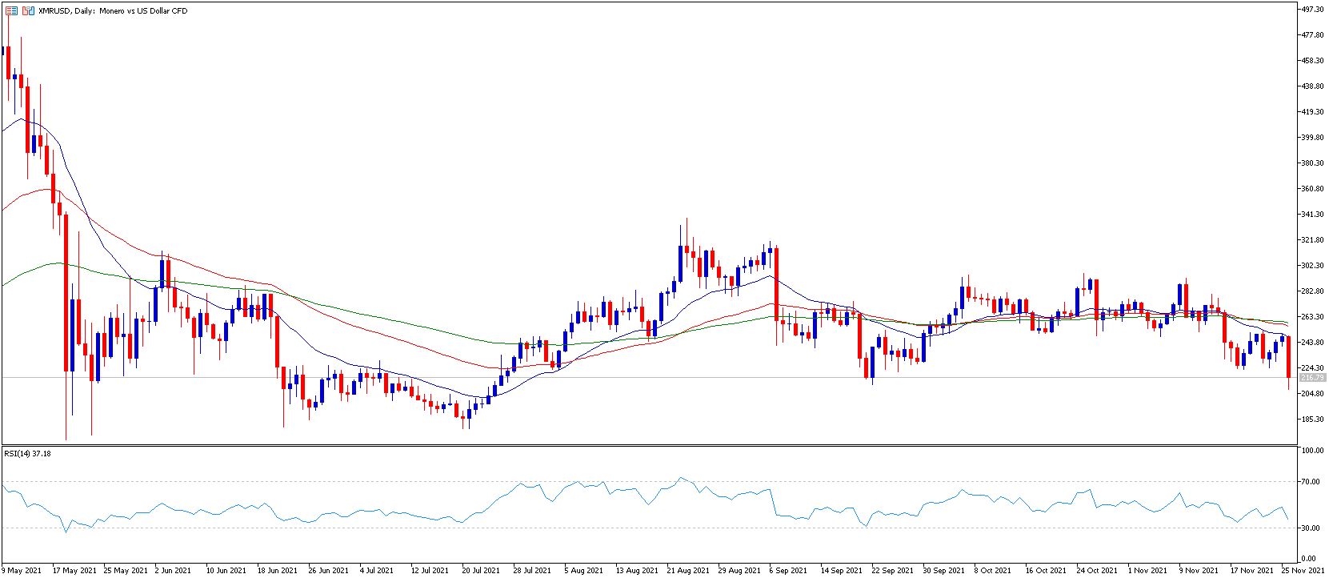1329x578 pixels.
Task: Click the 8 Oct 2021 date label
Action: 992,571
